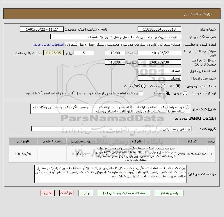Click the ردیف column header
Image resolution: width=224 pixels, height=217 pixels.
click(211, 141)
